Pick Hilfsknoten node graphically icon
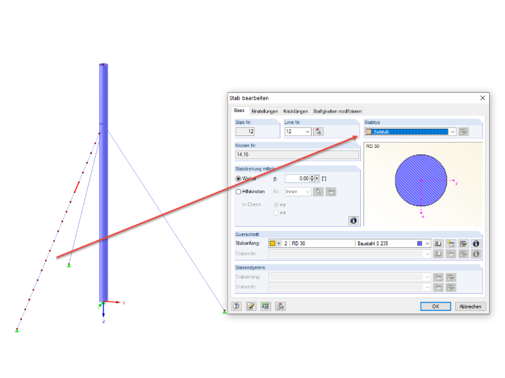Screen dimensions: 505x378 point(318,192)
